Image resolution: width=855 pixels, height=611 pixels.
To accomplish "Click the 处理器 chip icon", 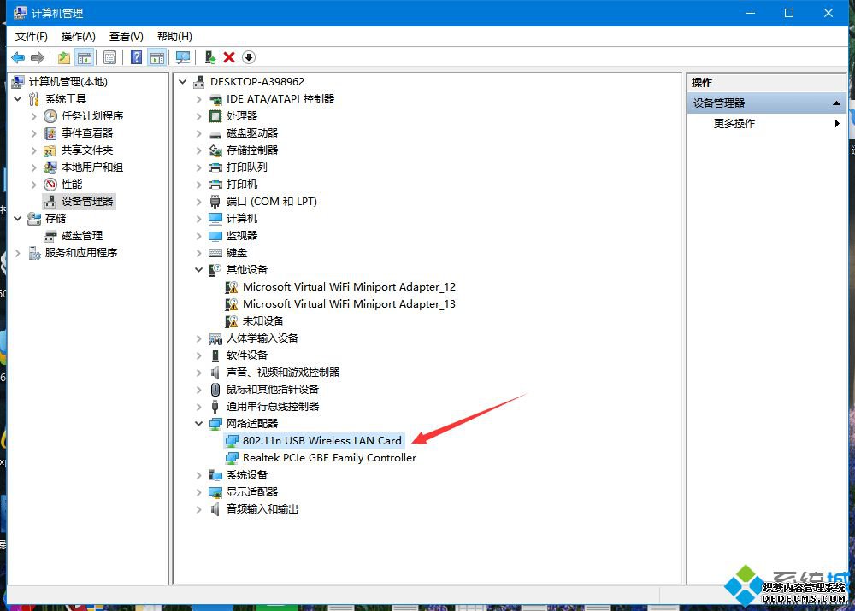I will [x=216, y=116].
